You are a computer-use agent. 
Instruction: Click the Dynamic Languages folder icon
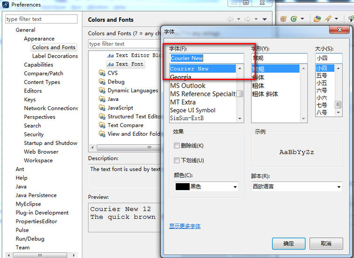(x=102, y=91)
